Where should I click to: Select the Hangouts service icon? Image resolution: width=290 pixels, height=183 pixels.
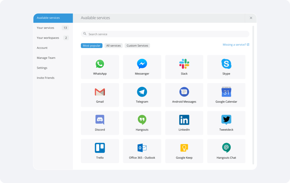click(142, 120)
